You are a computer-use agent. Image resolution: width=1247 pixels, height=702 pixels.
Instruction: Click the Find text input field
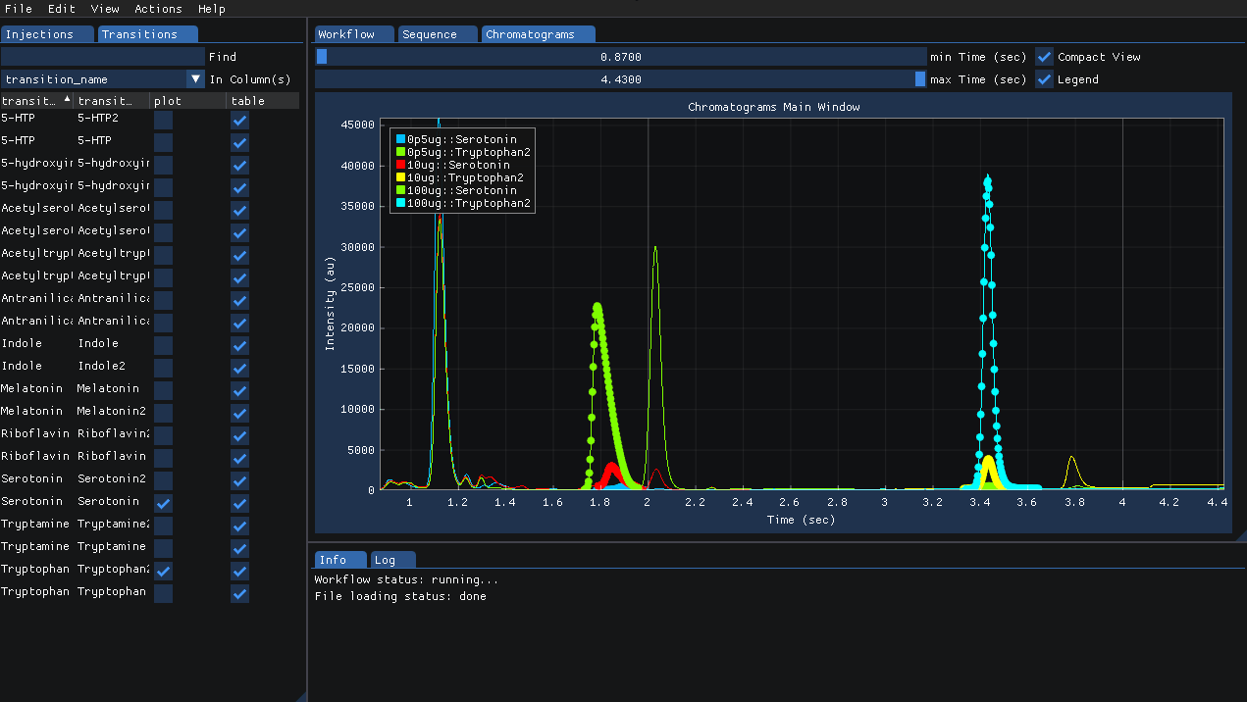pyautogui.click(x=103, y=57)
